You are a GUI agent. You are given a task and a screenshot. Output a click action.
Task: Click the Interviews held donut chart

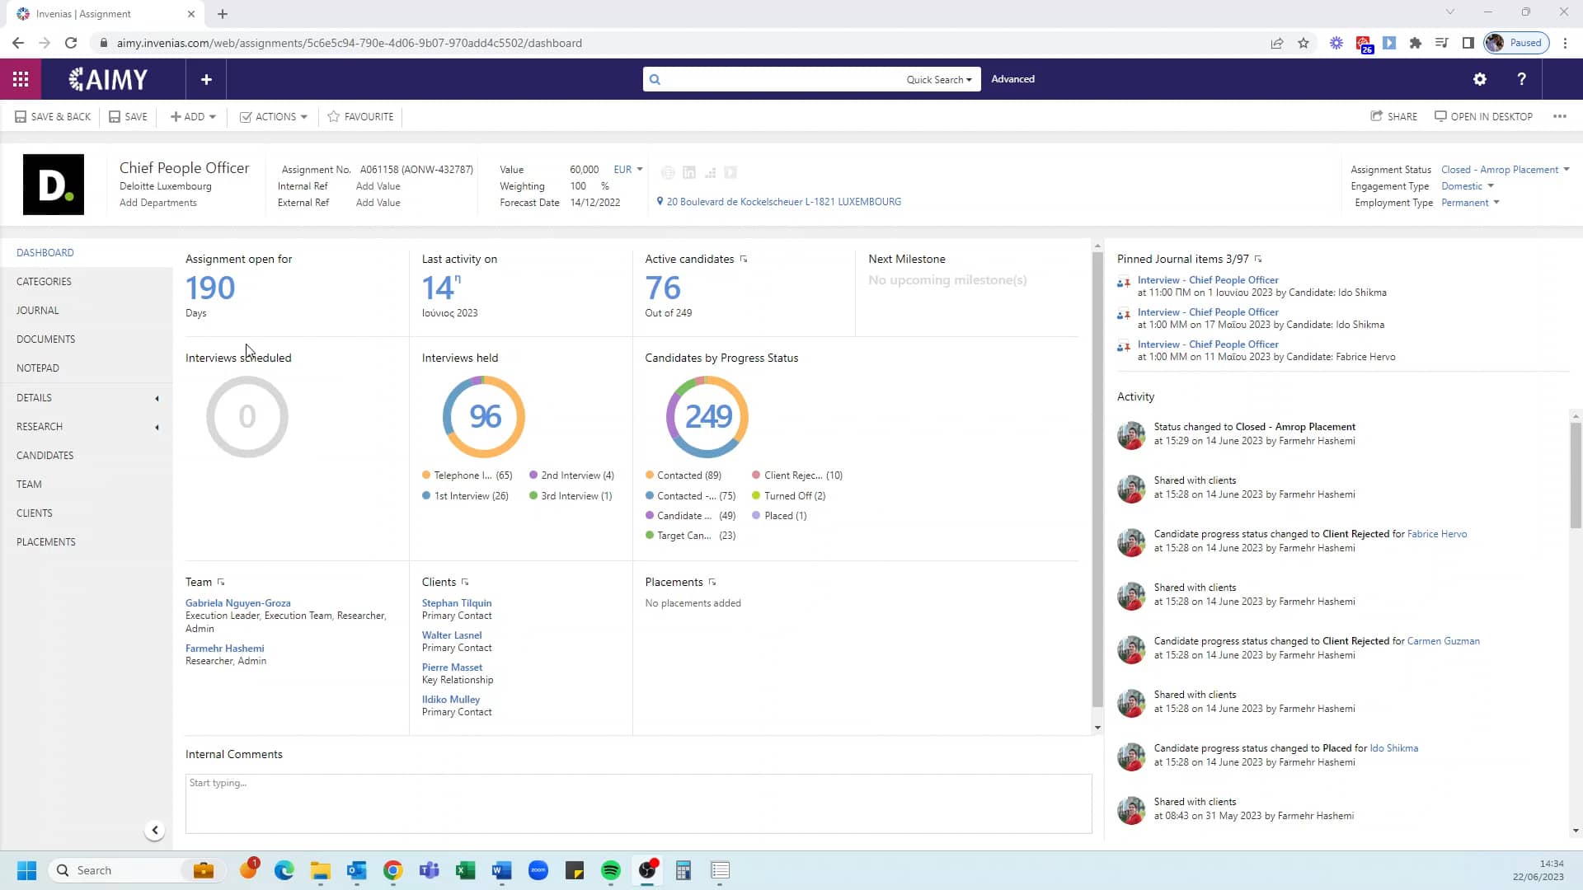click(484, 417)
